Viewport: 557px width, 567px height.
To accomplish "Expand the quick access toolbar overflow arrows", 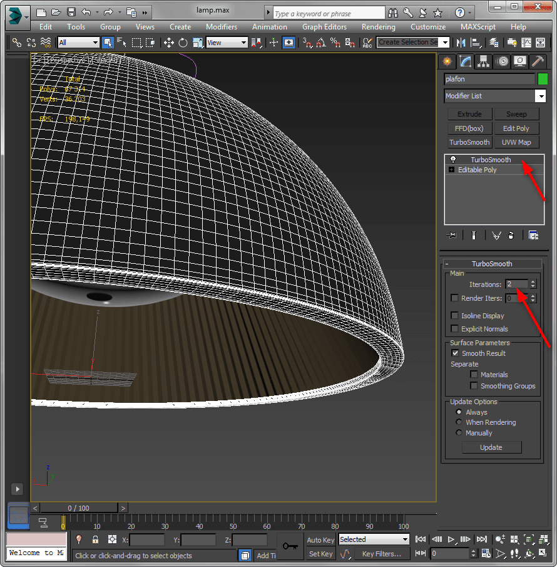I will (145, 13).
